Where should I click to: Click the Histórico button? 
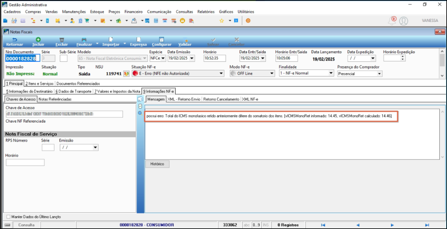pyautogui.click(x=157, y=164)
